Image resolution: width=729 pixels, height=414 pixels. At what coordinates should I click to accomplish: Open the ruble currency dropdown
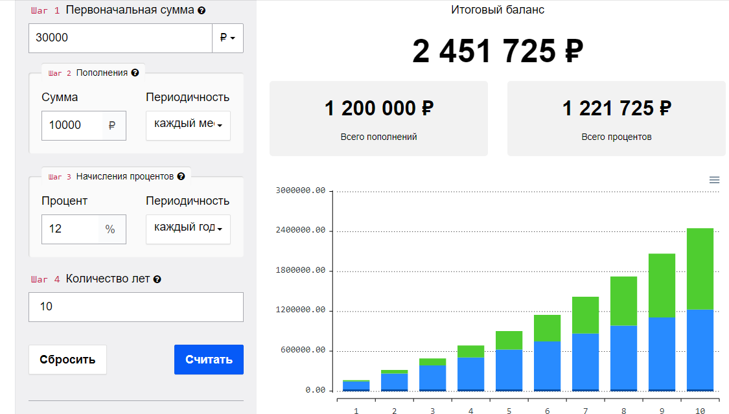click(x=228, y=38)
